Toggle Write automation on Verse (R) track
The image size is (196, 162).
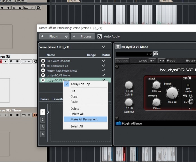(x=17, y=61)
